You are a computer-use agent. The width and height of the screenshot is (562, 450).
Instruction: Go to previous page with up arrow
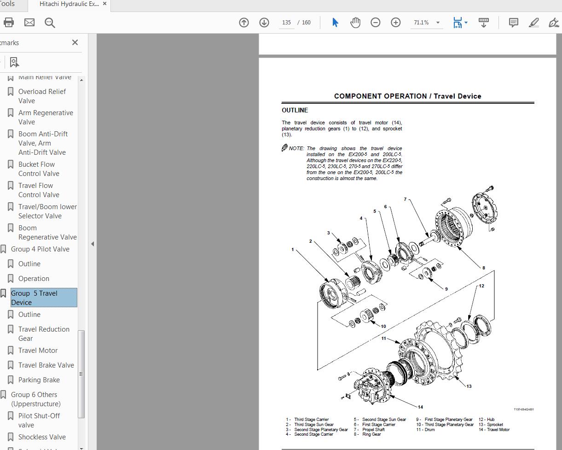(x=244, y=23)
